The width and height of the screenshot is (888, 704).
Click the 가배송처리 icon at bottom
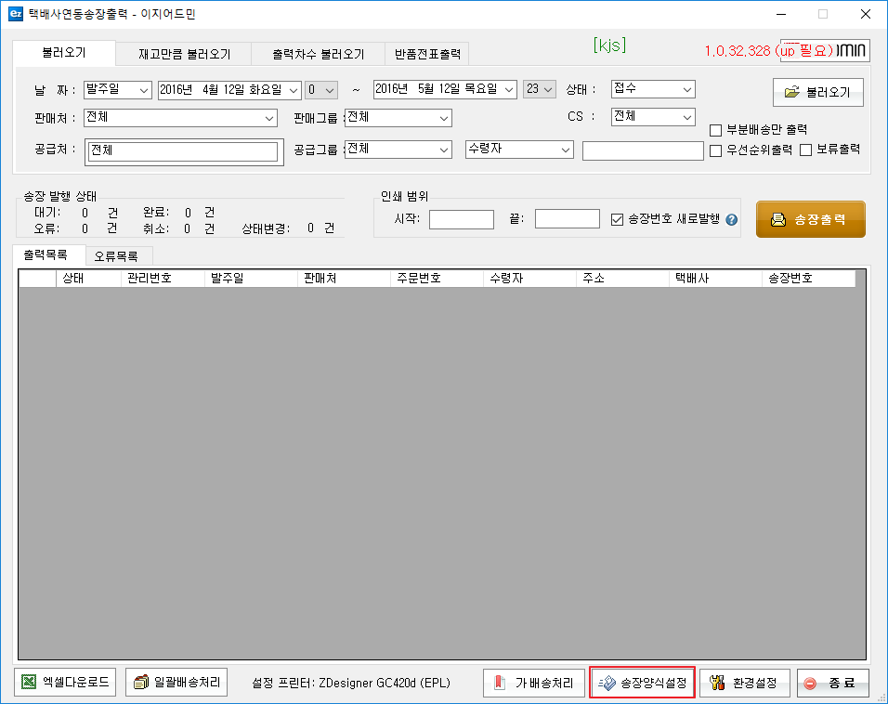click(x=499, y=684)
